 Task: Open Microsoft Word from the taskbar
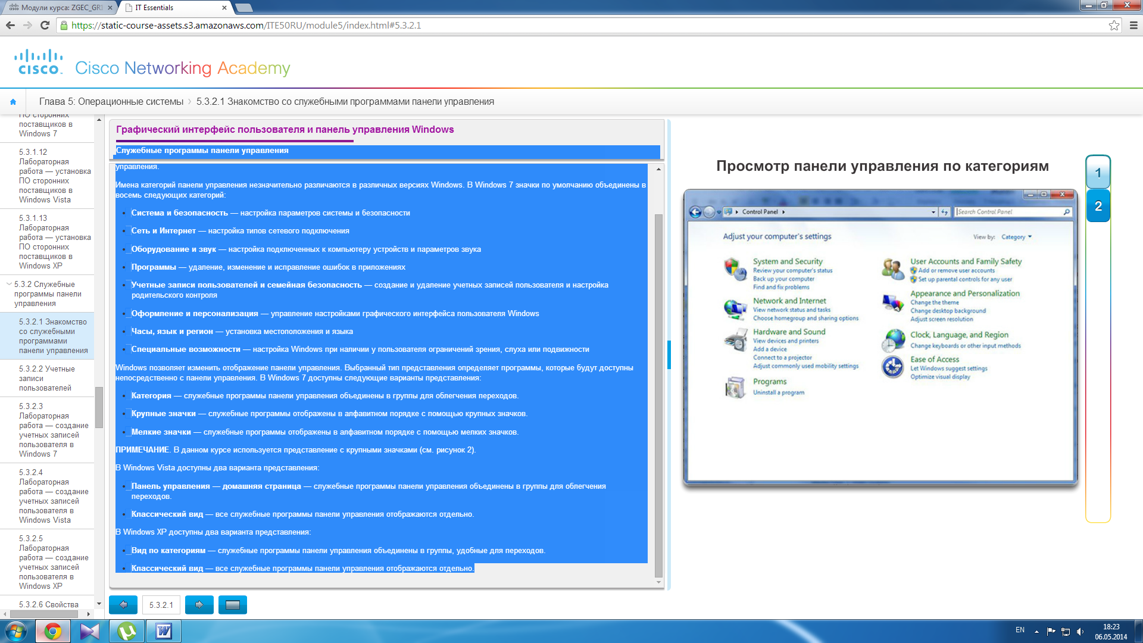click(164, 631)
